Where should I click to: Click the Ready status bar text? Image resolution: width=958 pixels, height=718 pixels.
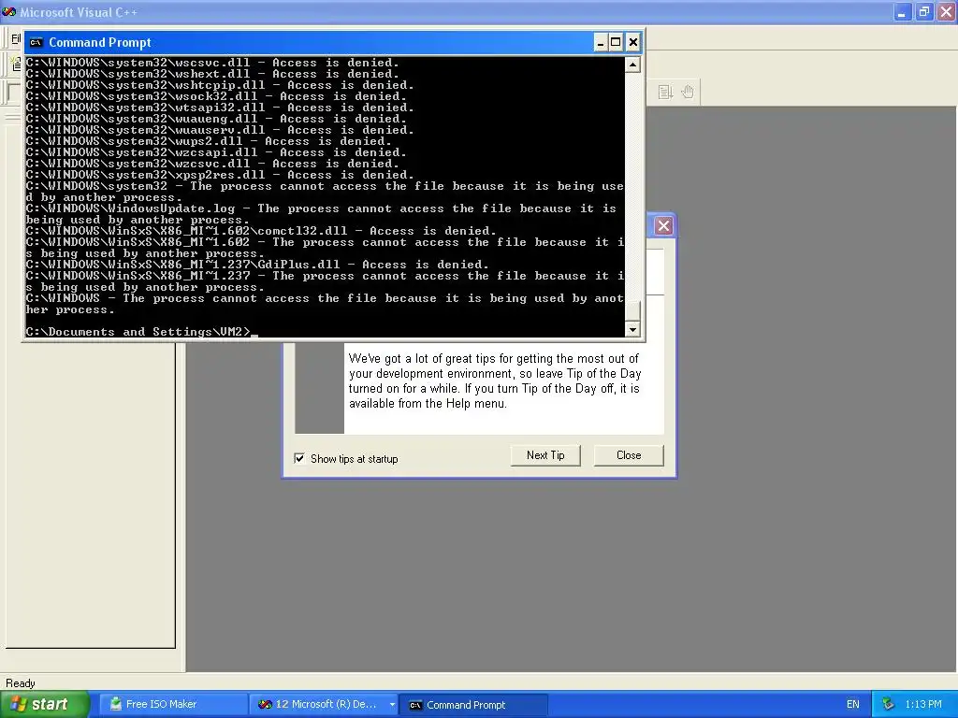coord(21,683)
